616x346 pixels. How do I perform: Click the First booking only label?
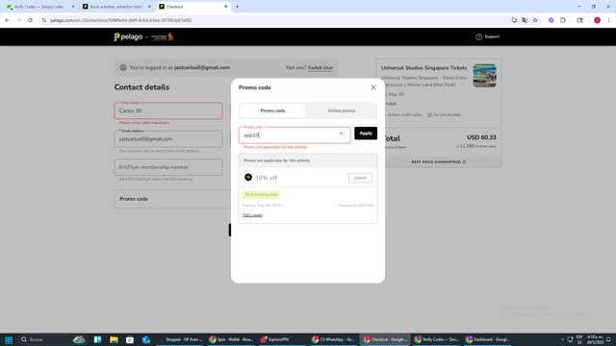pos(261,194)
